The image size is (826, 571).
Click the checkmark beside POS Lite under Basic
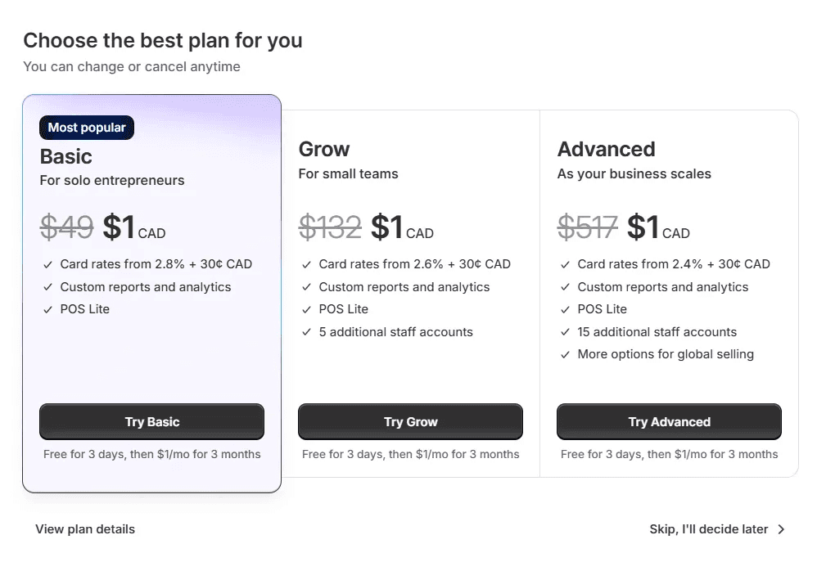pyautogui.click(x=48, y=309)
